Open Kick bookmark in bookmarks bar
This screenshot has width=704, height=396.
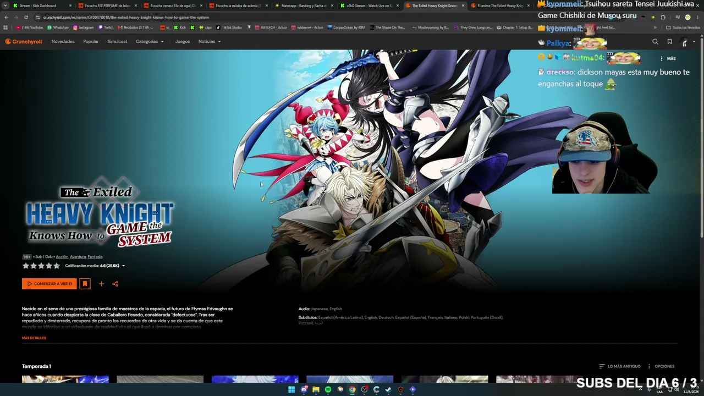click(x=180, y=28)
